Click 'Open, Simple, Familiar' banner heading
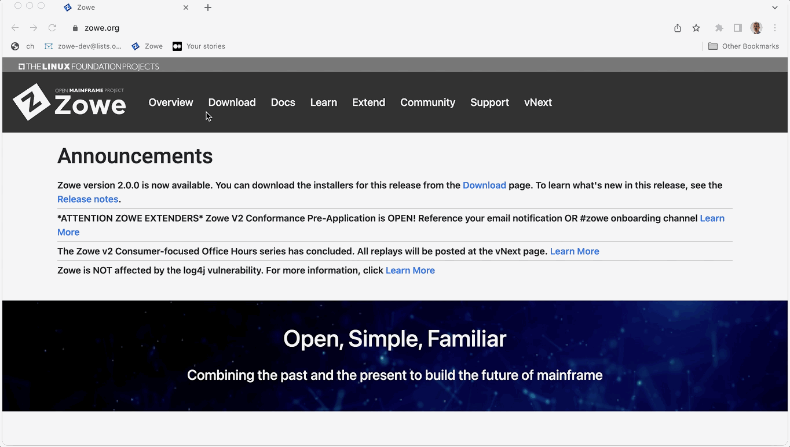Image resolution: width=790 pixels, height=447 pixels. pyautogui.click(x=394, y=339)
